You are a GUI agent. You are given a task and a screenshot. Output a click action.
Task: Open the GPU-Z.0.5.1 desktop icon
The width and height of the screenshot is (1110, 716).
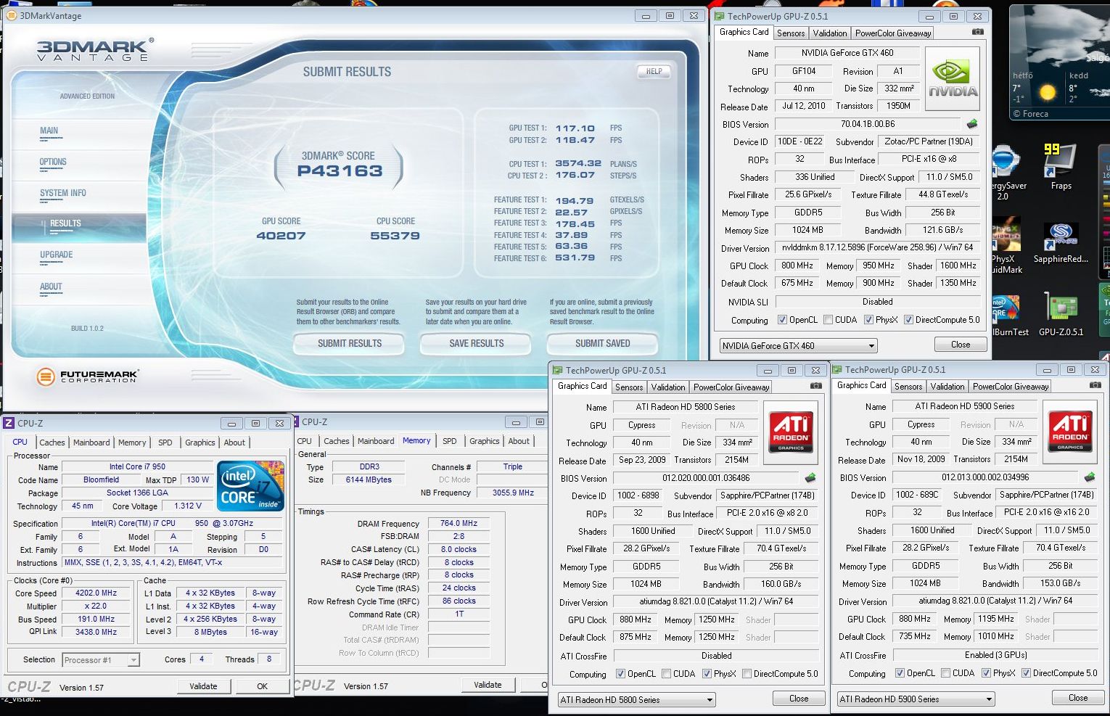pyautogui.click(x=1061, y=313)
